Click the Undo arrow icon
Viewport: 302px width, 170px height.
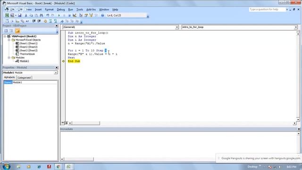(x=48, y=15)
